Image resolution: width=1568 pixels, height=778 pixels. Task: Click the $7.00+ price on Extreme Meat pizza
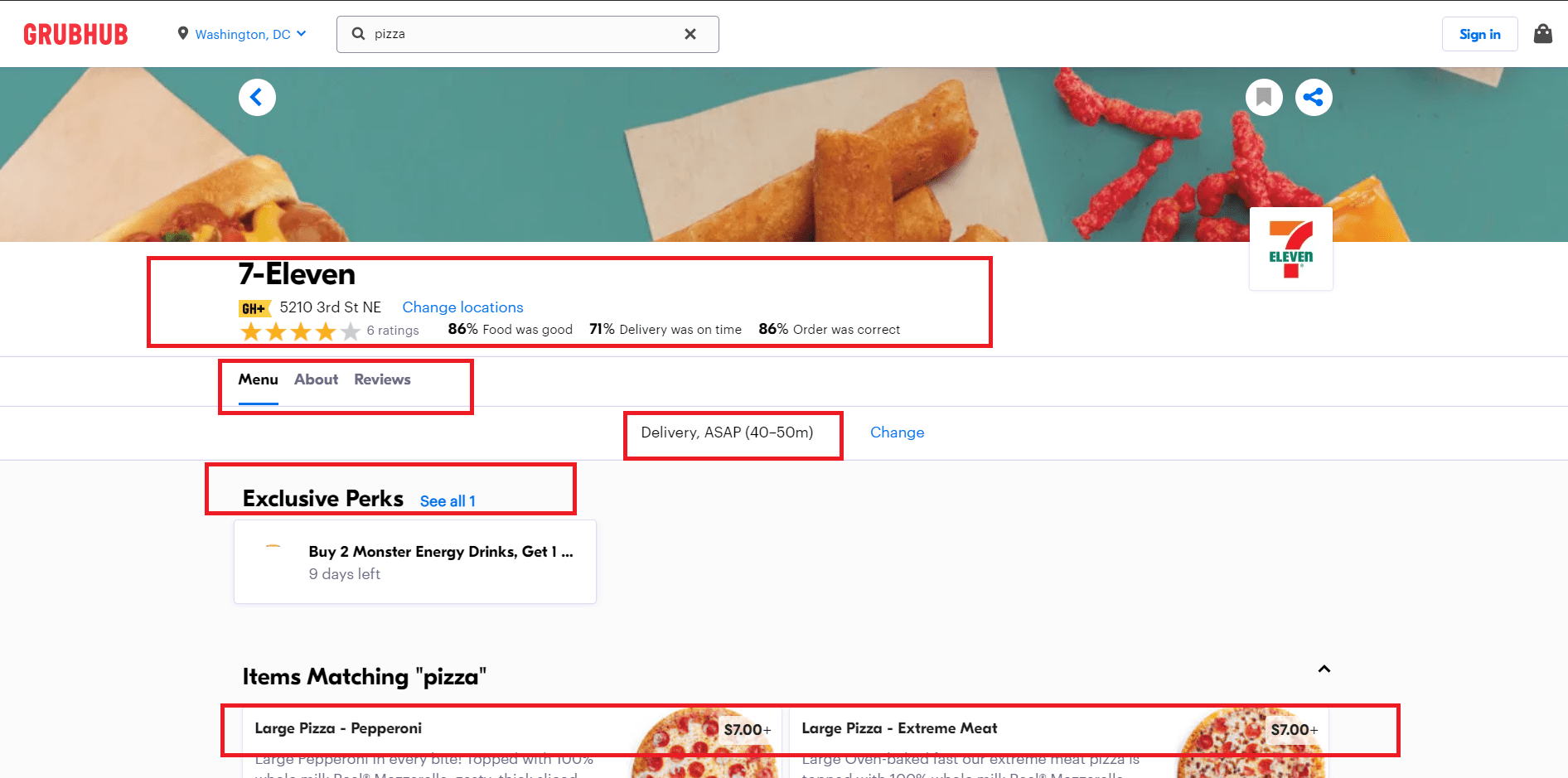click(1294, 730)
